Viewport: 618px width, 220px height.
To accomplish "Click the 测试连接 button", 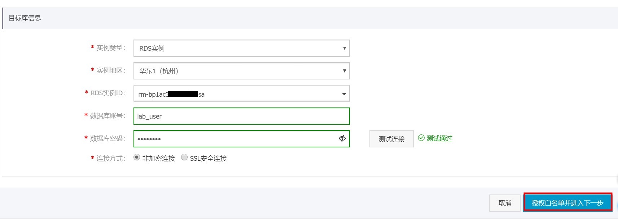I will [391, 139].
